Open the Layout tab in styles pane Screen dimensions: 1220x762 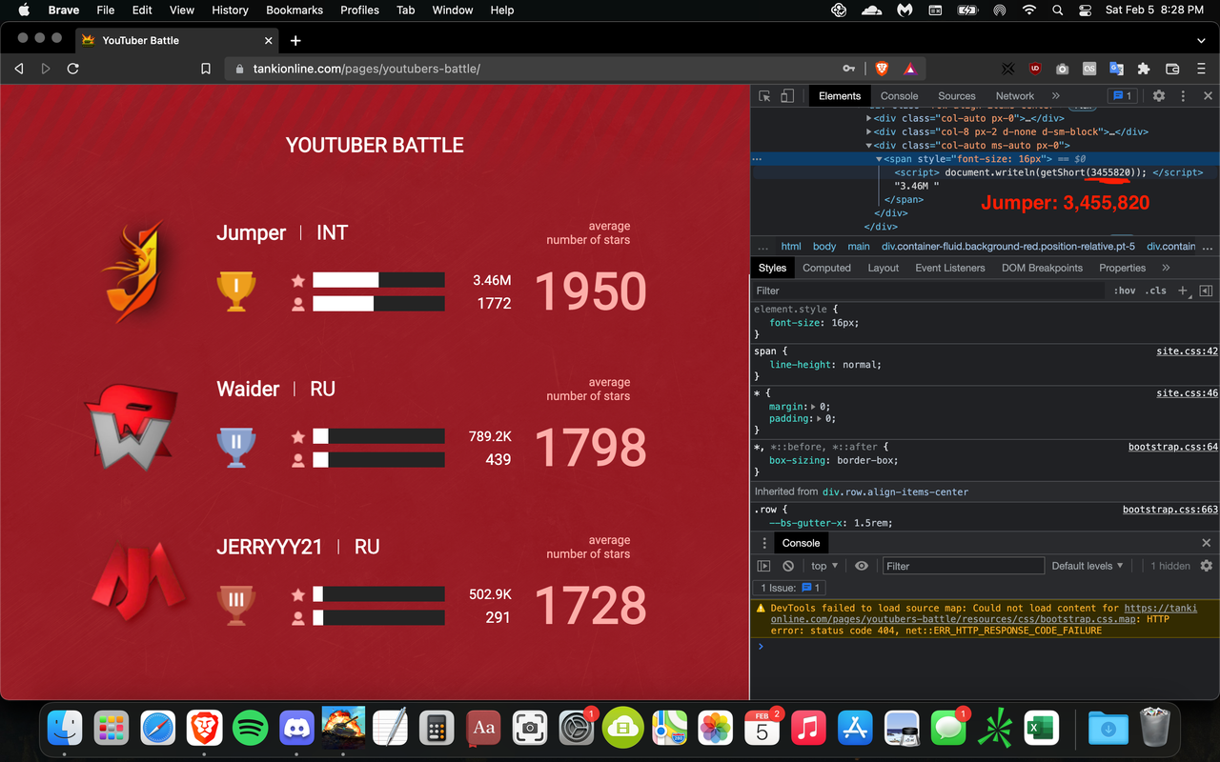coord(883,268)
